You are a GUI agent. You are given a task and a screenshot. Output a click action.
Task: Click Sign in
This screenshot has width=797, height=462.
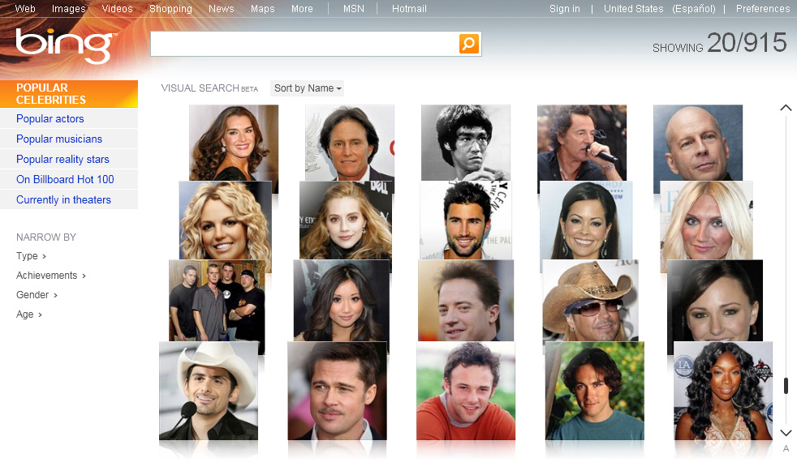pyautogui.click(x=564, y=9)
